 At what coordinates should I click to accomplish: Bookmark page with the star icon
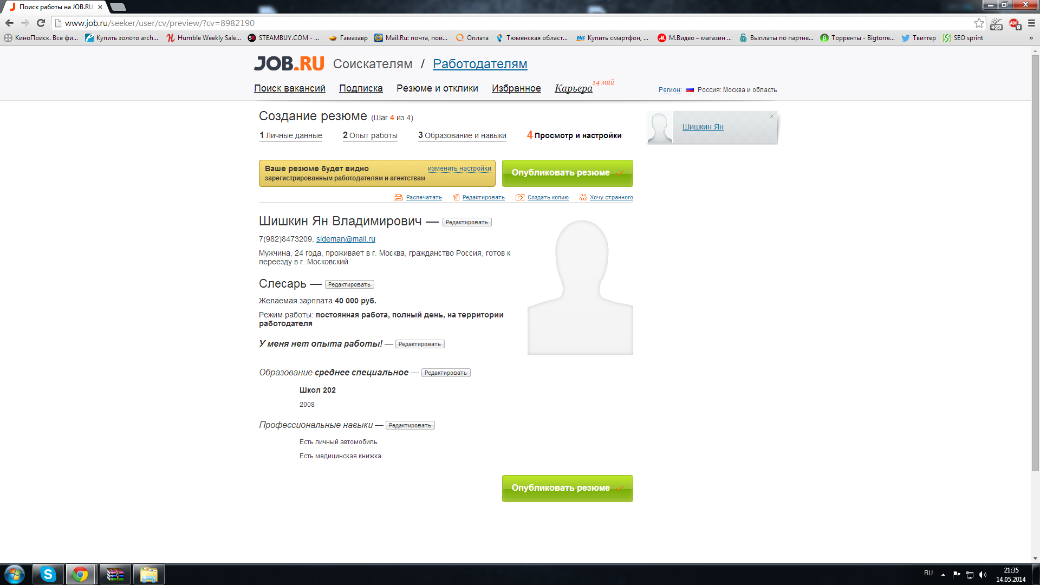[979, 23]
